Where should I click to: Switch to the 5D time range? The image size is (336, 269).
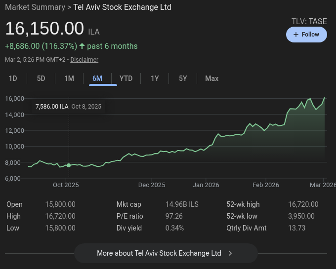41,78
